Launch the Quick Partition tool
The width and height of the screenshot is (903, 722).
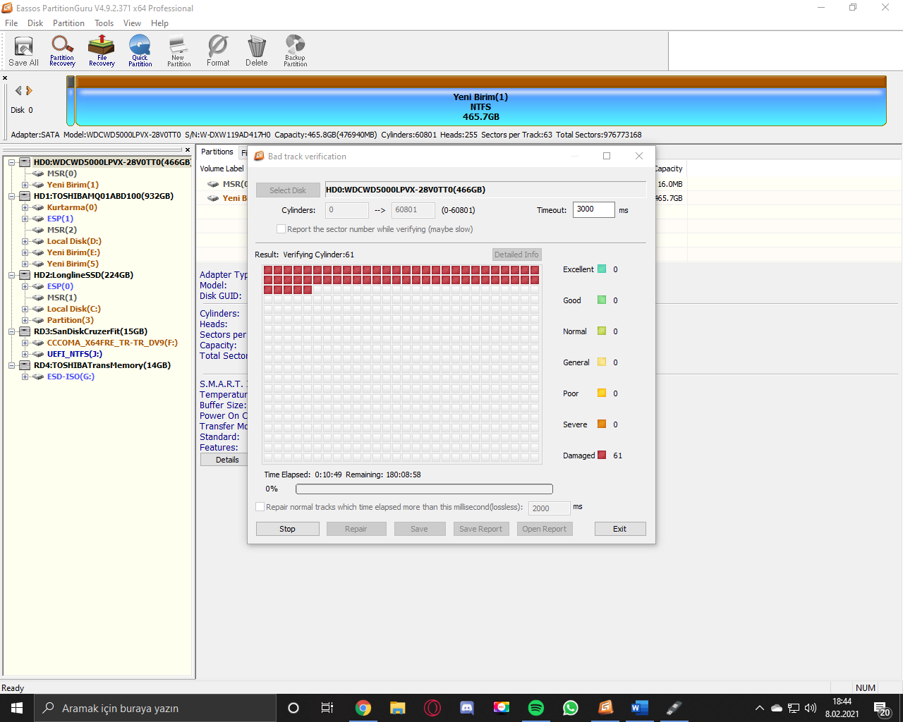pyautogui.click(x=140, y=51)
